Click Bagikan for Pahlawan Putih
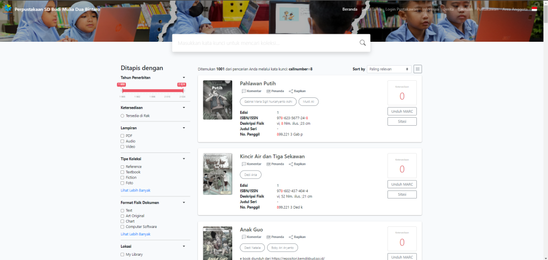 pyautogui.click(x=297, y=91)
